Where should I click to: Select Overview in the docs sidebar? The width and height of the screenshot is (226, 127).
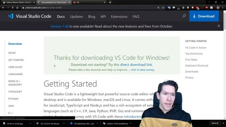[15, 44]
